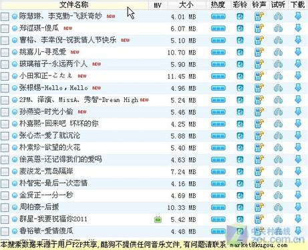308x250 pixels.
Task: Select song title 姚嘉儿-寻觅爱
Action: coord(43,52)
